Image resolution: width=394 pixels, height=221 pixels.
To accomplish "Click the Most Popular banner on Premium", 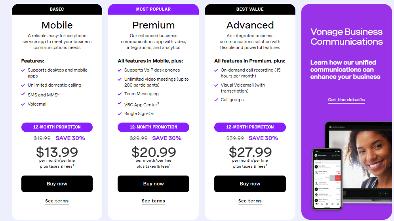I will tap(153, 9).
